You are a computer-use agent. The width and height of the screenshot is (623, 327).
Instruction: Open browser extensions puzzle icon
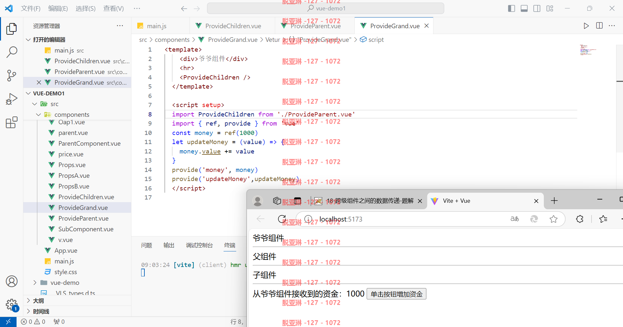[x=580, y=219]
